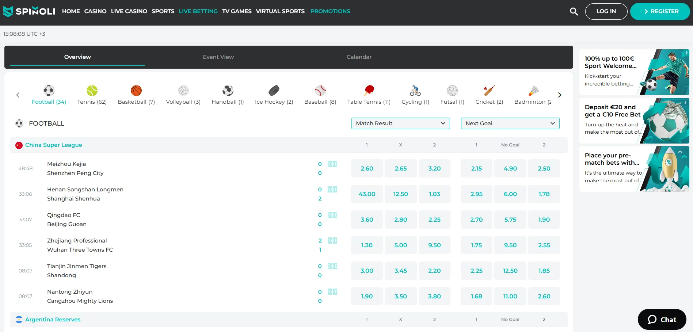Open PROMOTIONS menu item
The height and width of the screenshot is (332, 693).
[x=330, y=11]
